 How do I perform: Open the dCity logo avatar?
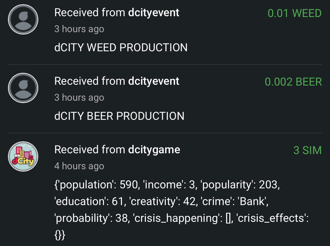[23, 156]
